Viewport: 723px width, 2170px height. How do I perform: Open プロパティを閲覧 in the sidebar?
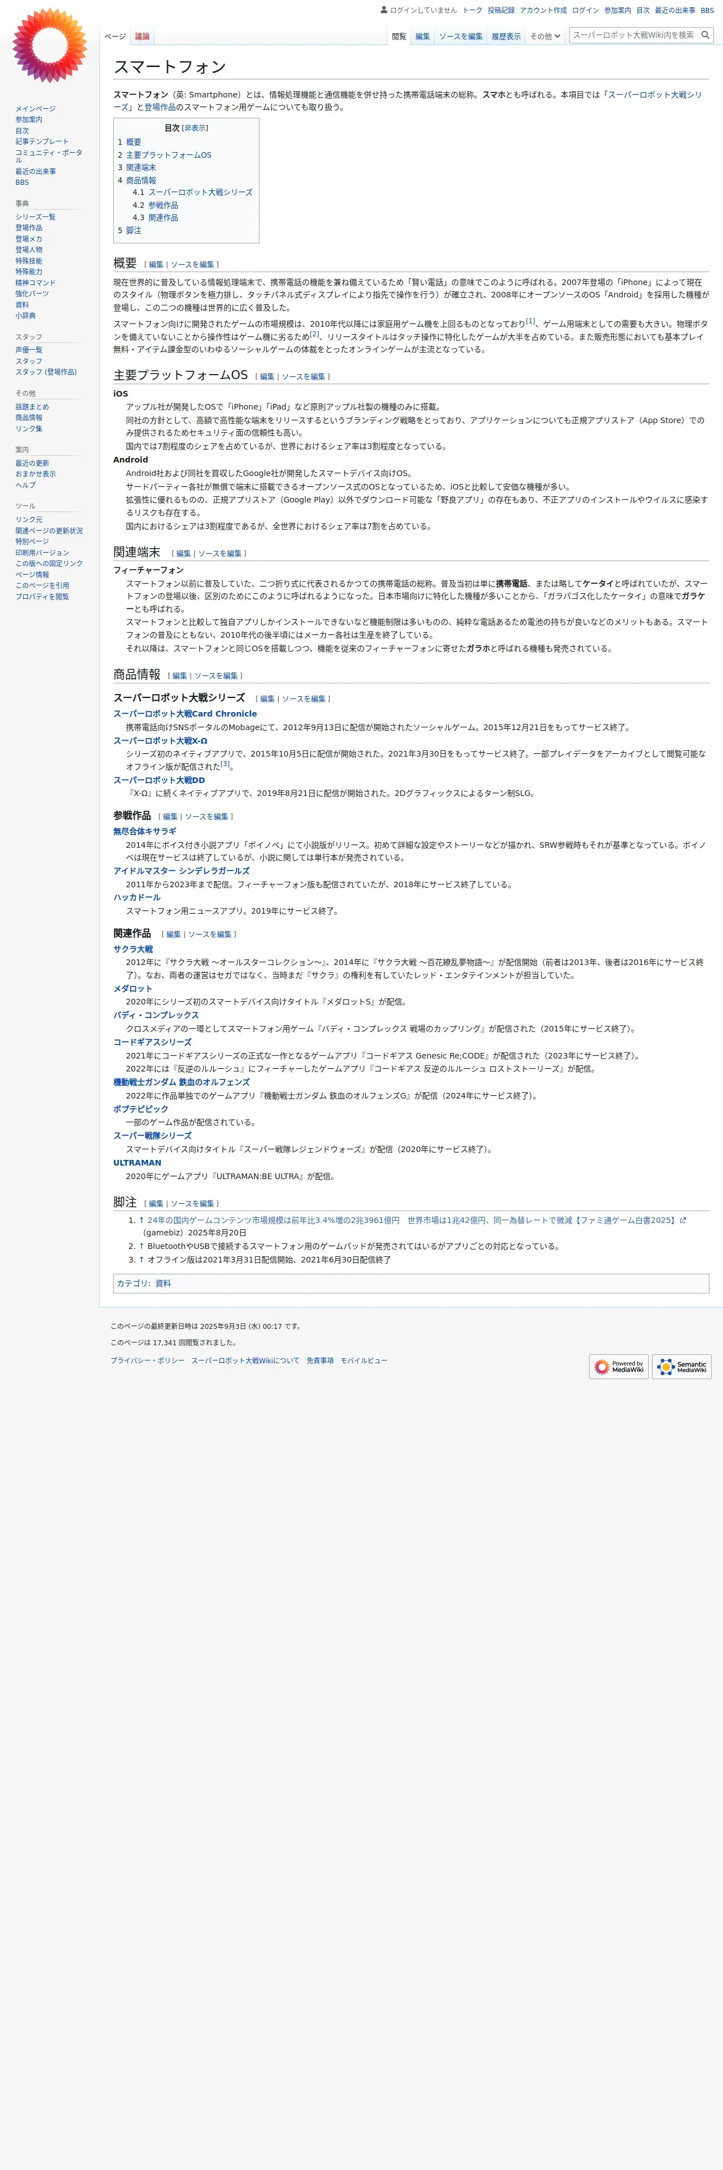tap(42, 597)
